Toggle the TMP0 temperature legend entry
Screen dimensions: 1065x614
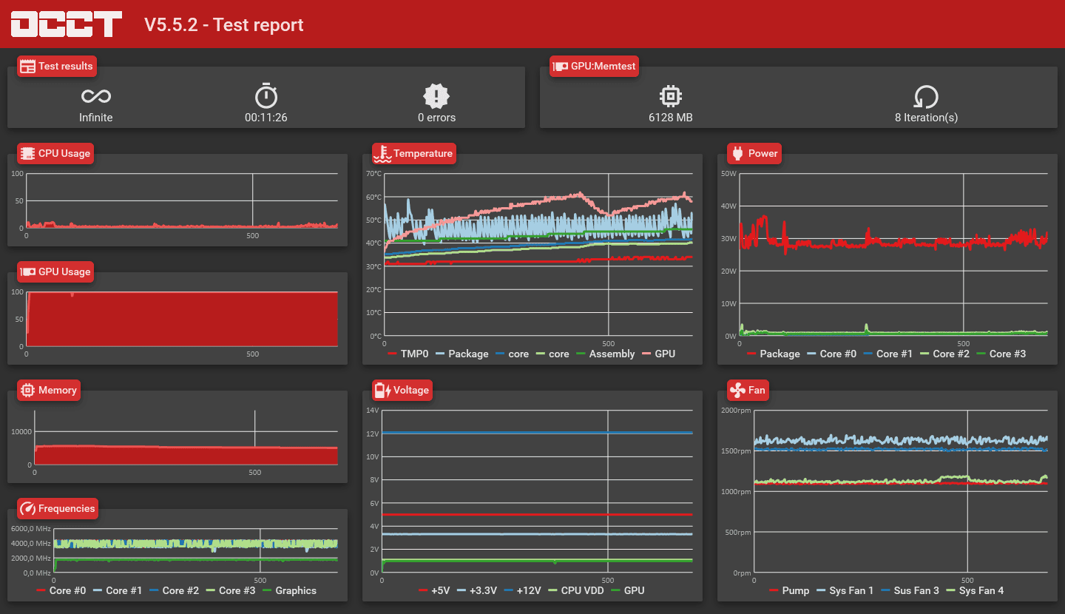(408, 354)
